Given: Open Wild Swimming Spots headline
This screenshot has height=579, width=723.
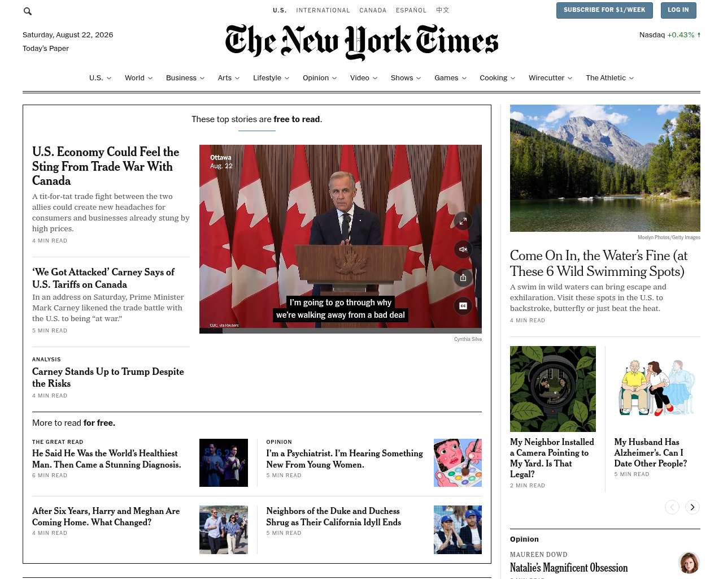Looking at the screenshot, I should 599,263.
